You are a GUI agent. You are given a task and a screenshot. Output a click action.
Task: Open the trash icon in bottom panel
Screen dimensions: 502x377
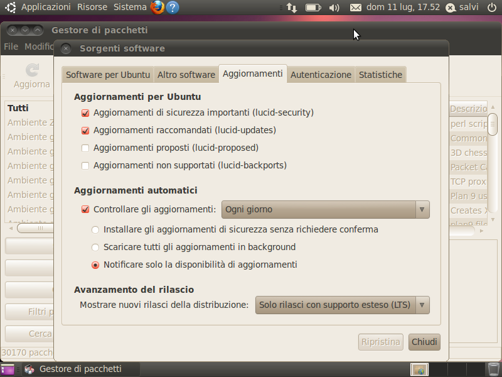point(493,369)
